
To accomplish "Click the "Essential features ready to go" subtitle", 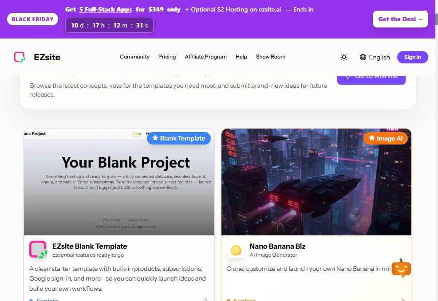I will click(x=88, y=255).
